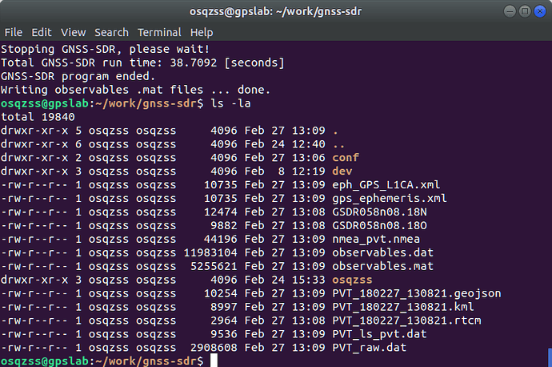Click the gps_ephemeris.xml file name
This screenshot has width=552, height=367.
pyautogui.click(x=390, y=198)
